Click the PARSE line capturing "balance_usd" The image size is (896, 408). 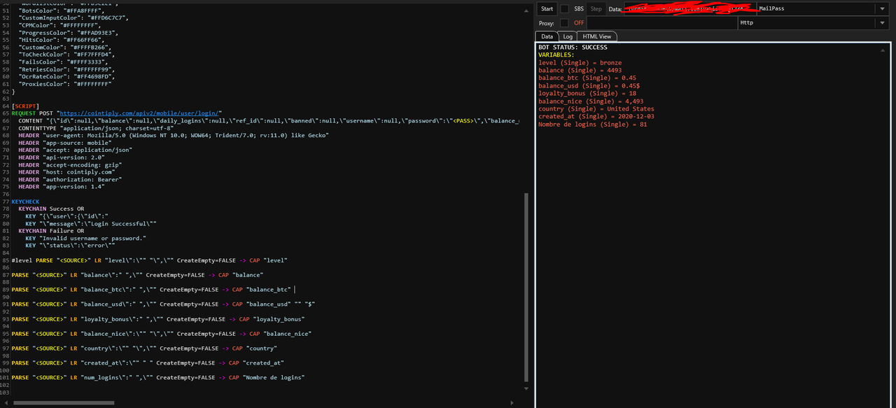[163, 304]
